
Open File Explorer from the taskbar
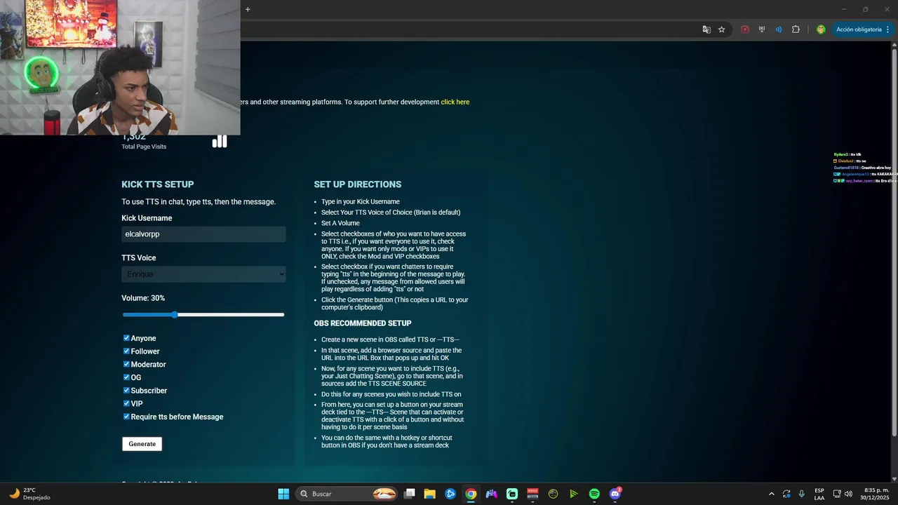(430, 494)
